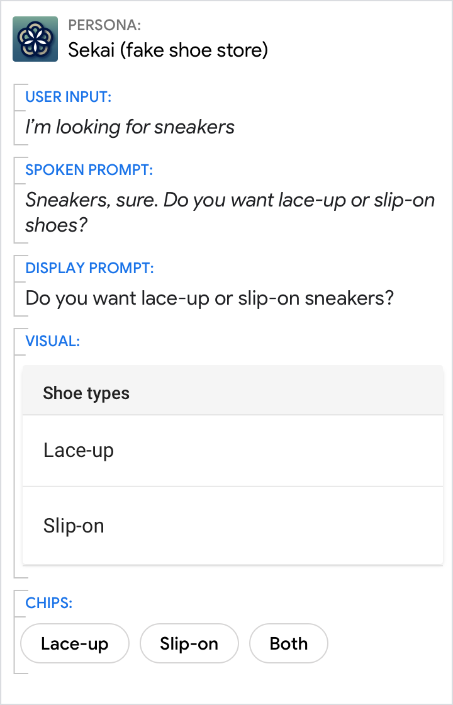Select the SPOKEN PROMPT section label

point(89,170)
